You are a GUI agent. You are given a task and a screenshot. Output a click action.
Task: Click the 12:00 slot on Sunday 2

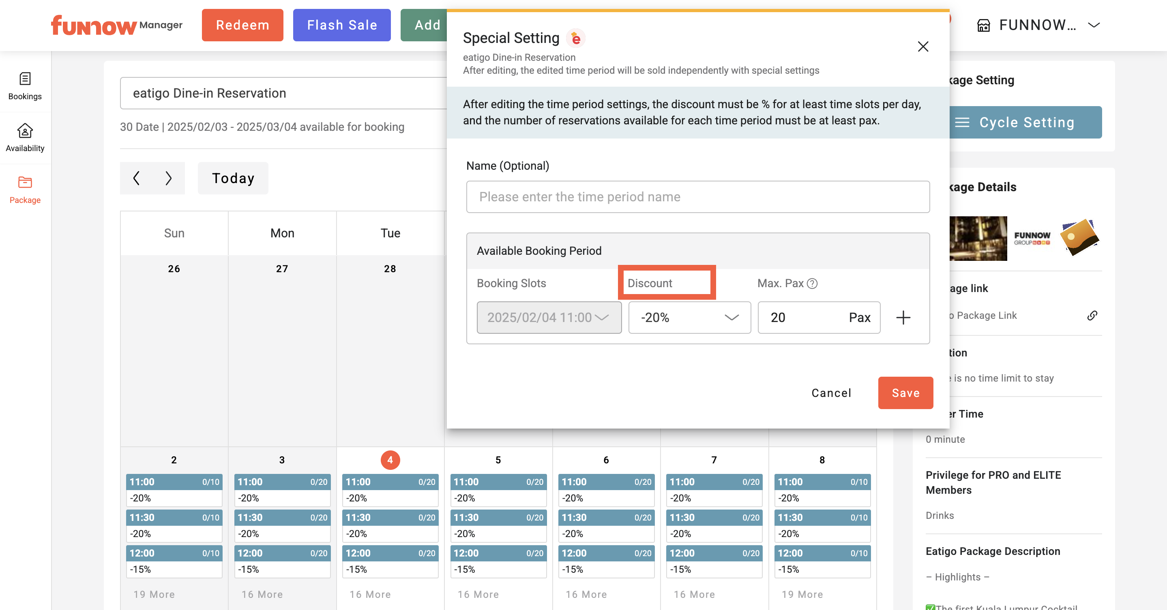click(174, 561)
